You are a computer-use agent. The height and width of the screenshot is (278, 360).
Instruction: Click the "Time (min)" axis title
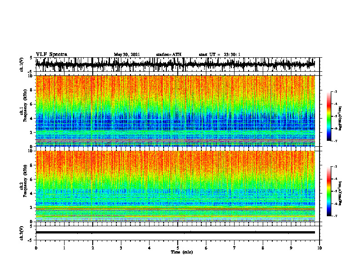point(182,252)
